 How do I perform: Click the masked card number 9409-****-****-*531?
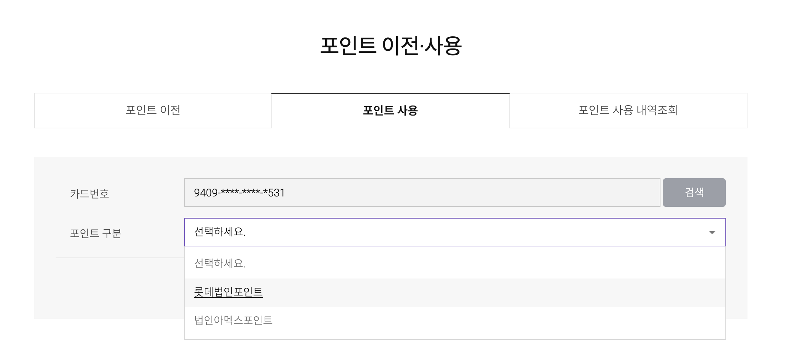pyautogui.click(x=239, y=193)
